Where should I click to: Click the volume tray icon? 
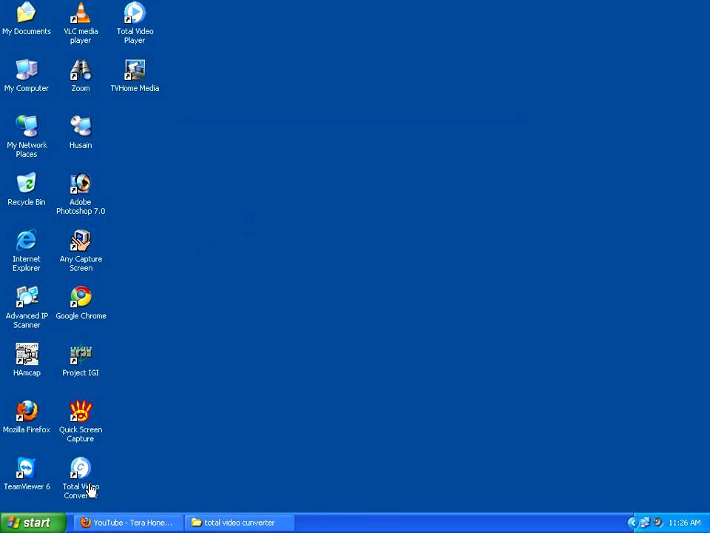coord(657,523)
